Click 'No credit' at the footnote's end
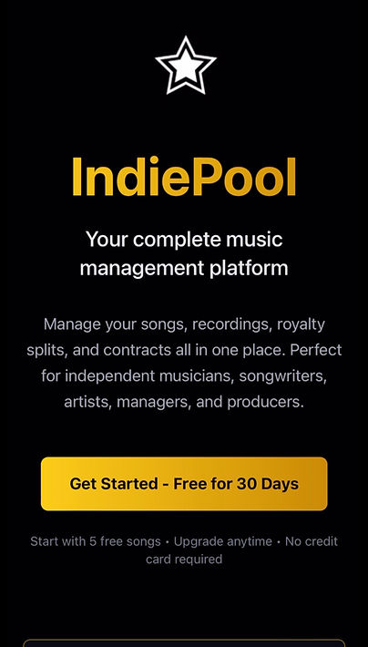Image resolution: width=368 pixels, height=647 pixels. (x=312, y=541)
